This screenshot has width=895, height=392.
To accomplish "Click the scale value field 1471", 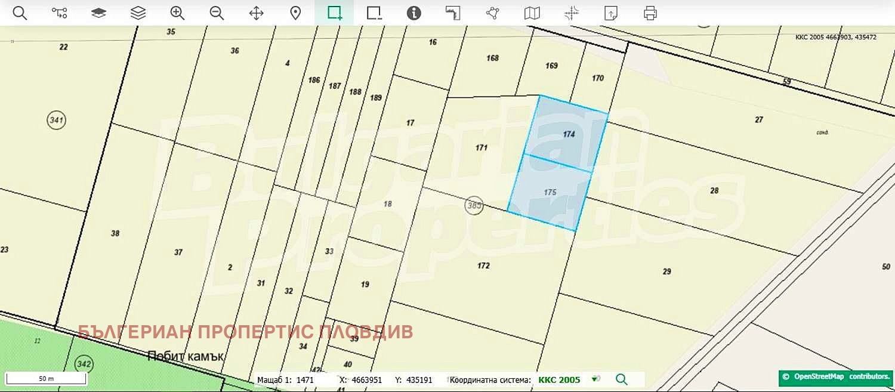I will coord(305,379).
